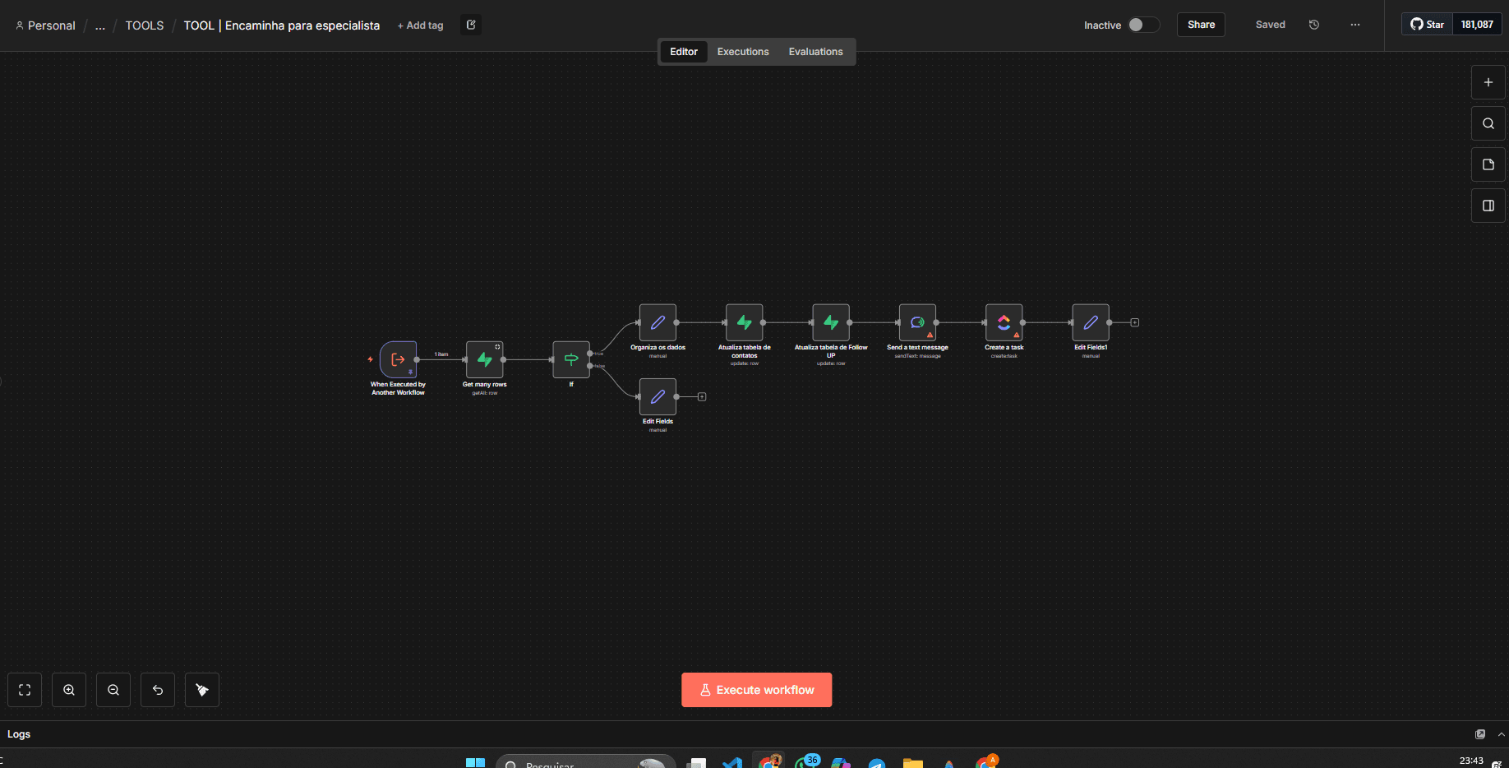Open Telegram from the Windows taskbar

tap(876, 763)
